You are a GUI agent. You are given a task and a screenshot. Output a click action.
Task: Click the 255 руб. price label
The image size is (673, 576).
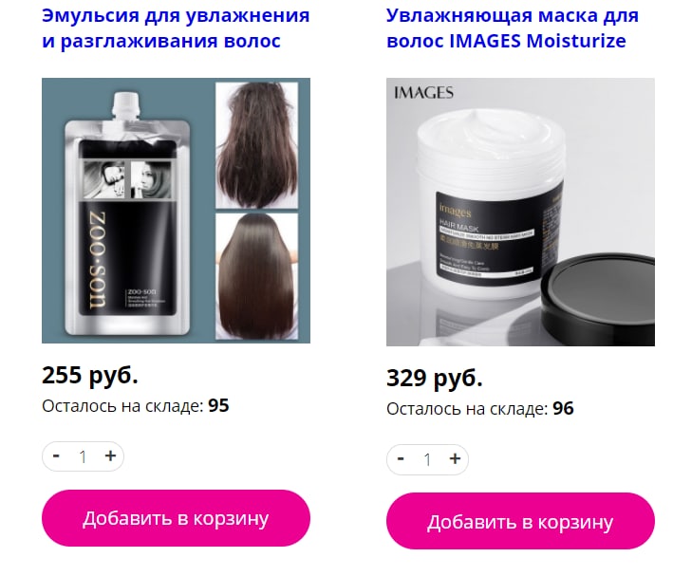[x=90, y=375]
